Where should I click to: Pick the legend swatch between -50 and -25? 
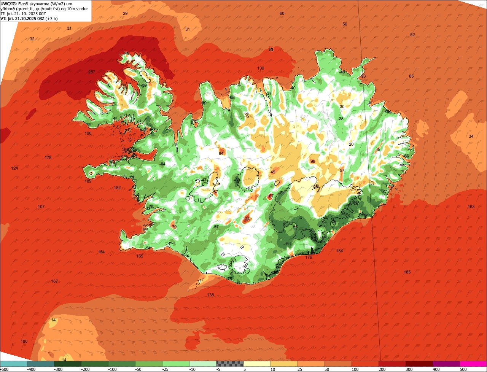(149, 364)
